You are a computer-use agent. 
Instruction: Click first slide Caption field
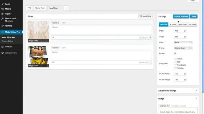coord(101,30)
